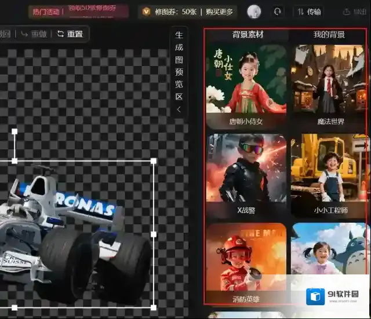Click the reset (重置) icon
Viewport: 371px width, 319px height.
click(x=60, y=34)
